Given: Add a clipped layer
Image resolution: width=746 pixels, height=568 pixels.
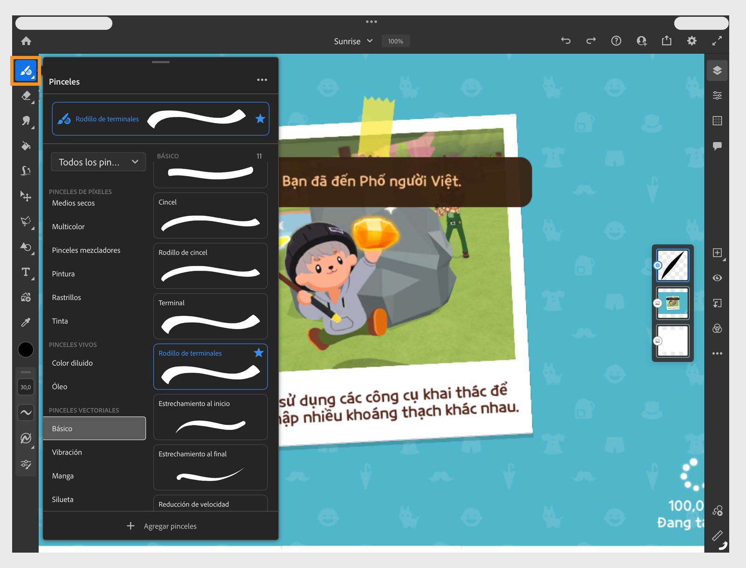Looking at the screenshot, I should pyautogui.click(x=717, y=303).
